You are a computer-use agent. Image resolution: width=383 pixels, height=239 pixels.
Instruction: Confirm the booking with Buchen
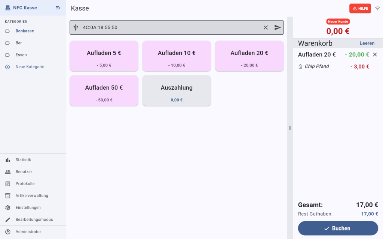coord(338,229)
